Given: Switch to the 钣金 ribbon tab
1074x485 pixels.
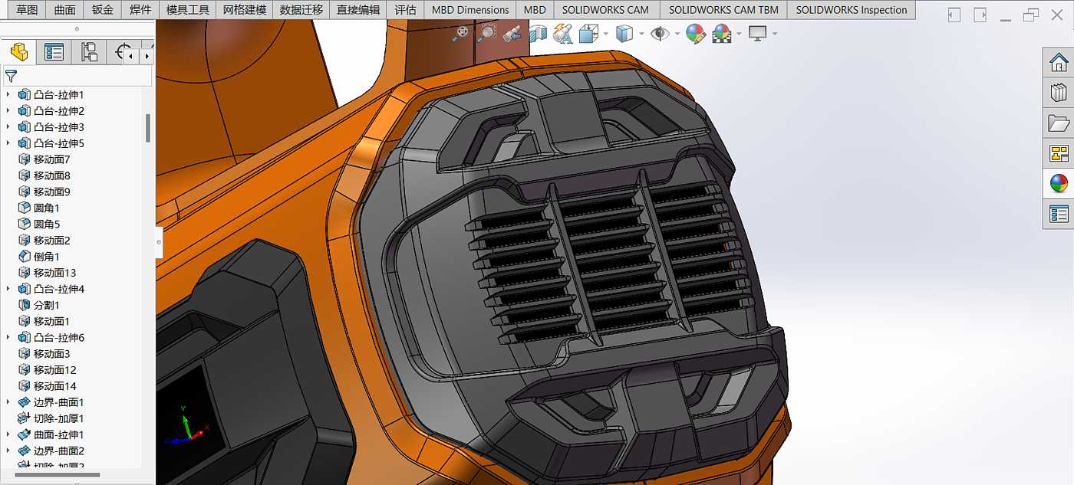Looking at the screenshot, I should (102, 10).
